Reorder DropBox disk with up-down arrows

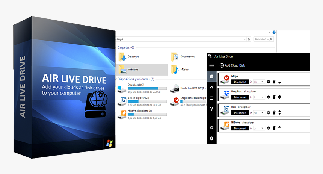point(279,97)
